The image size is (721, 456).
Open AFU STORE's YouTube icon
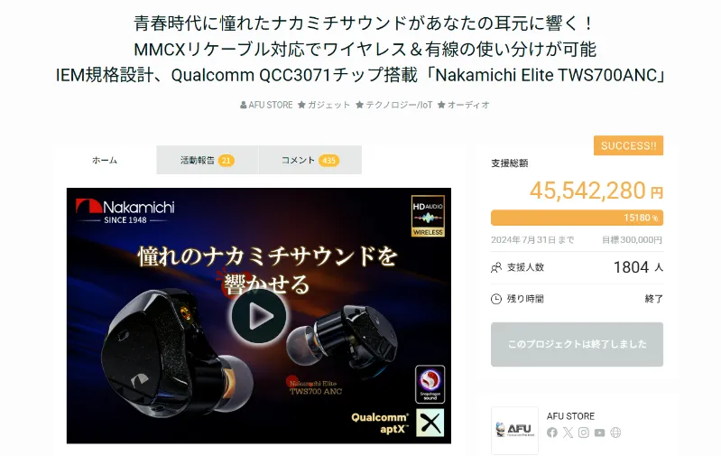click(599, 433)
